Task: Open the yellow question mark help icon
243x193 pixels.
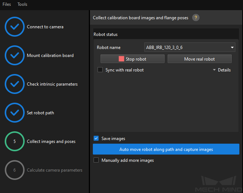Action: (196, 18)
